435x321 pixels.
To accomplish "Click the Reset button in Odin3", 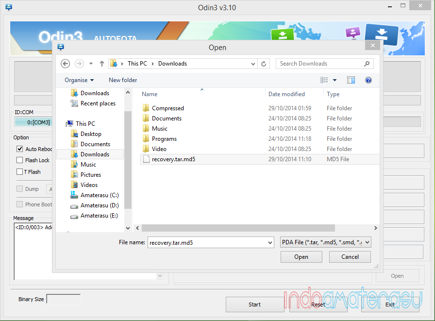I will [x=318, y=304].
